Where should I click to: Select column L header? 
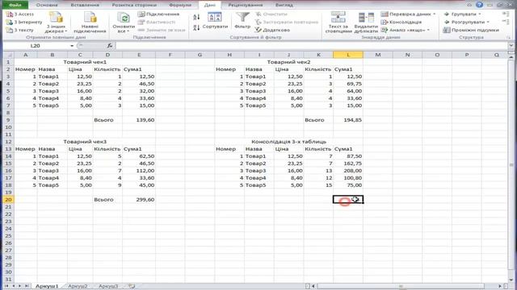(348, 55)
